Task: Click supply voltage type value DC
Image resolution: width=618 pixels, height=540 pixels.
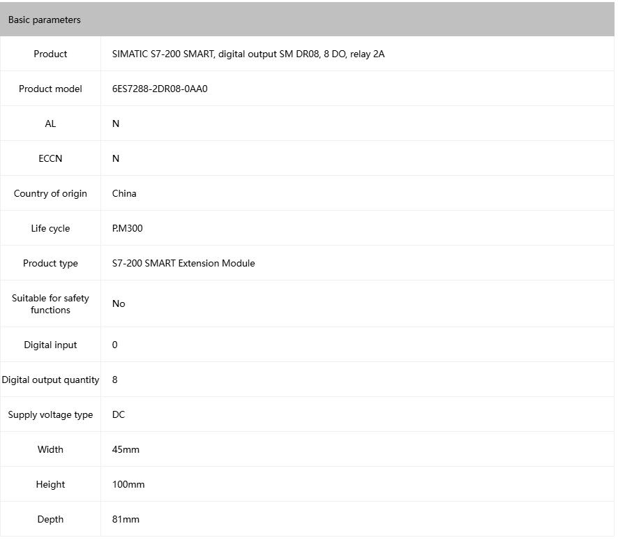Action: [119, 414]
